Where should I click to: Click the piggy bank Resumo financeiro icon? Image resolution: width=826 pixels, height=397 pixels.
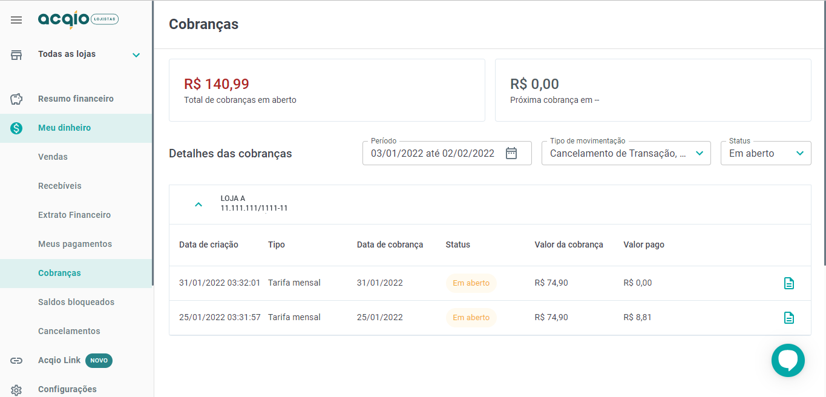tap(16, 99)
